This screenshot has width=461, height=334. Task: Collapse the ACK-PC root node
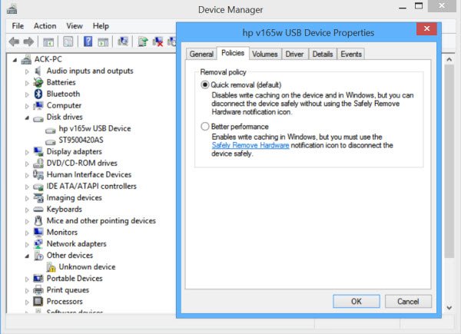point(15,60)
